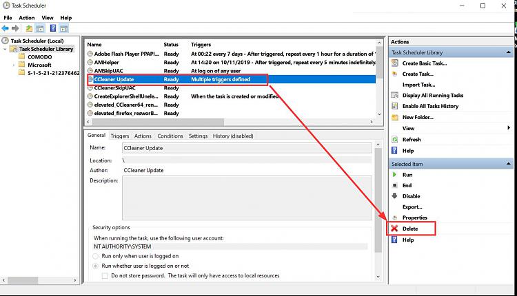Collapse the Task Scheduler Library tree node
The height and width of the screenshot is (296, 517).
pos(5,49)
